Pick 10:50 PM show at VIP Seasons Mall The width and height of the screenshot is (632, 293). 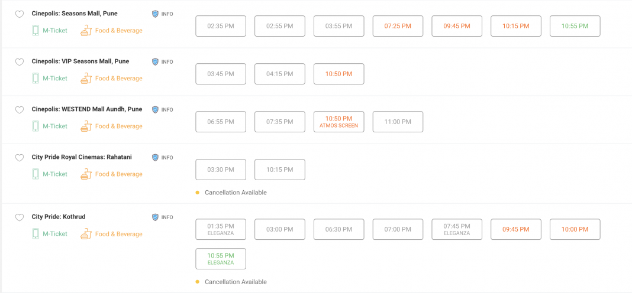coord(338,74)
